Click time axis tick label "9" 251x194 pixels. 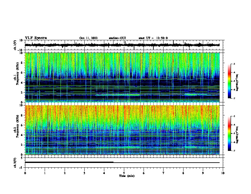(x=203, y=173)
